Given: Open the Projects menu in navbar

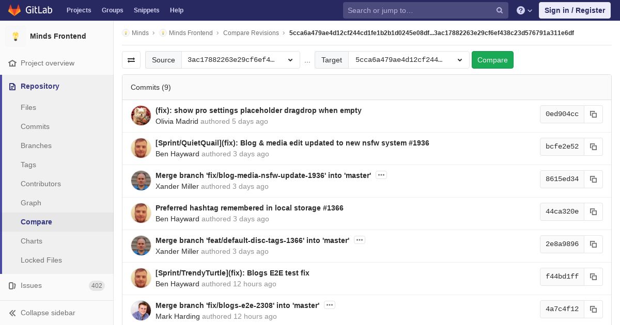Looking at the screenshot, I should pyautogui.click(x=79, y=10).
